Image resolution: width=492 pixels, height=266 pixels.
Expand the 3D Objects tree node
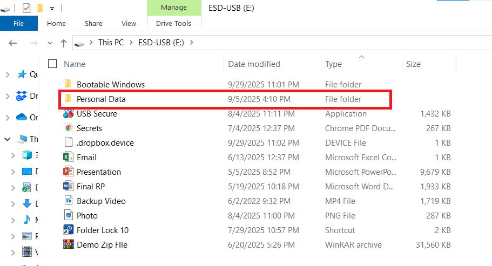click(13, 155)
